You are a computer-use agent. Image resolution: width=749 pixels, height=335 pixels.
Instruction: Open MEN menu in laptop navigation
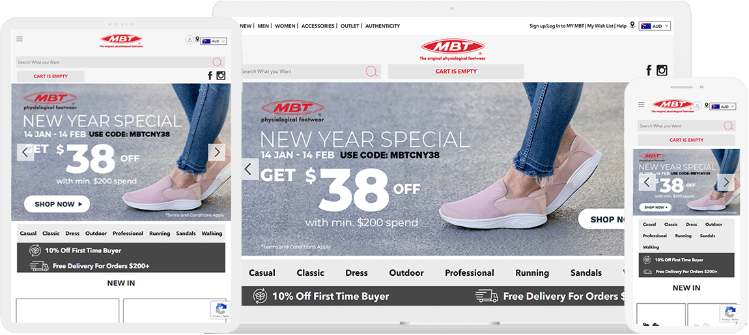(x=263, y=26)
